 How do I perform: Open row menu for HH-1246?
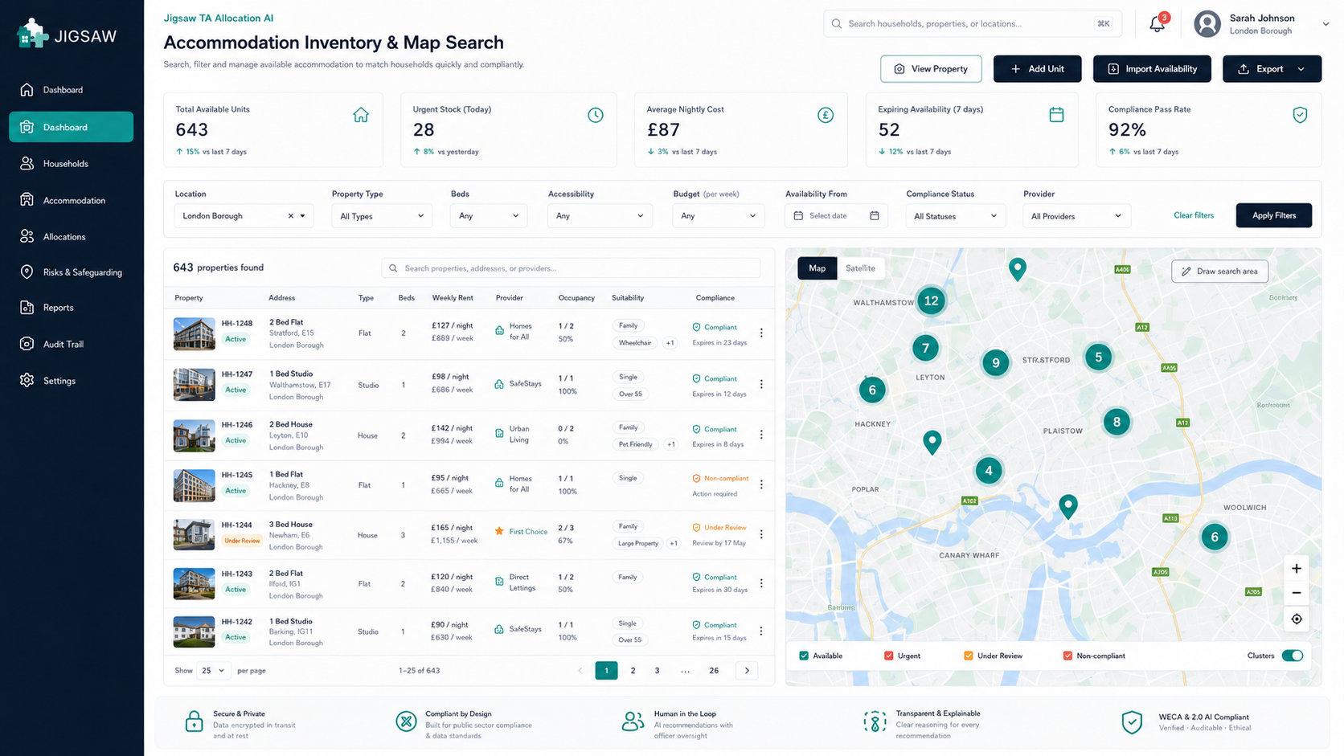[x=761, y=435]
